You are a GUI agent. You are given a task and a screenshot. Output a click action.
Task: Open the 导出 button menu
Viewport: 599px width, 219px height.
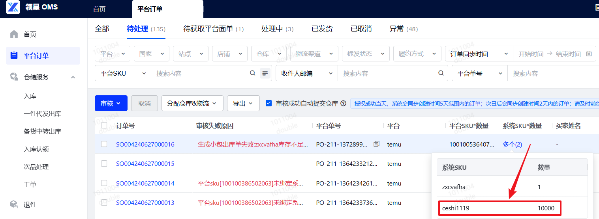coord(243,103)
